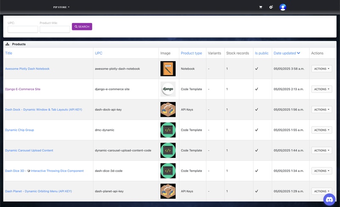Open Actions dropdown for Awesome Plotly Dash Notebook
The width and height of the screenshot is (340, 207).
pos(322,69)
